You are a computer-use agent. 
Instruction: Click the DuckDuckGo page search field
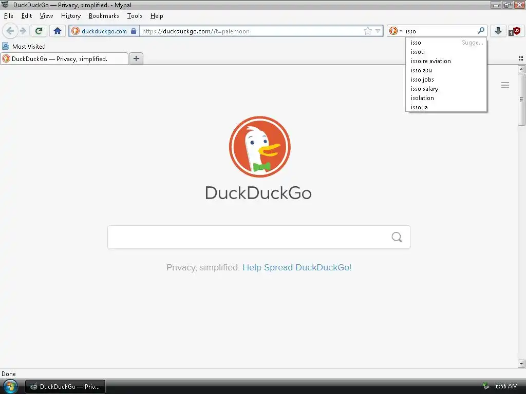tap(259, 237)
